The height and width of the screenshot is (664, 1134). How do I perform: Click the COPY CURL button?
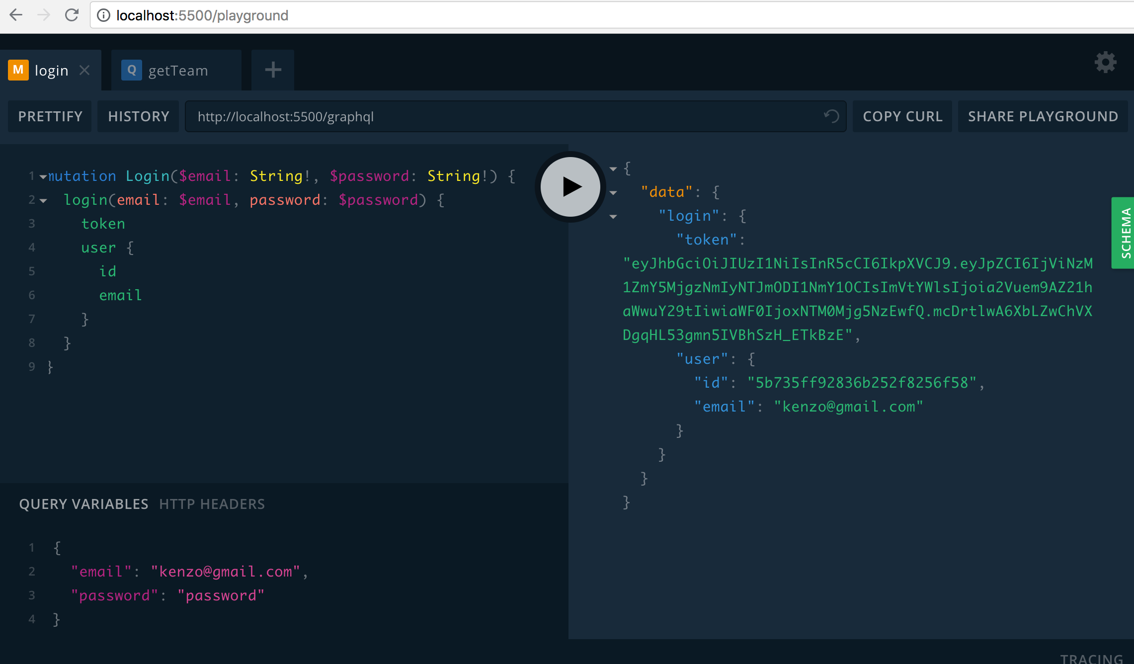coord(902,116)
